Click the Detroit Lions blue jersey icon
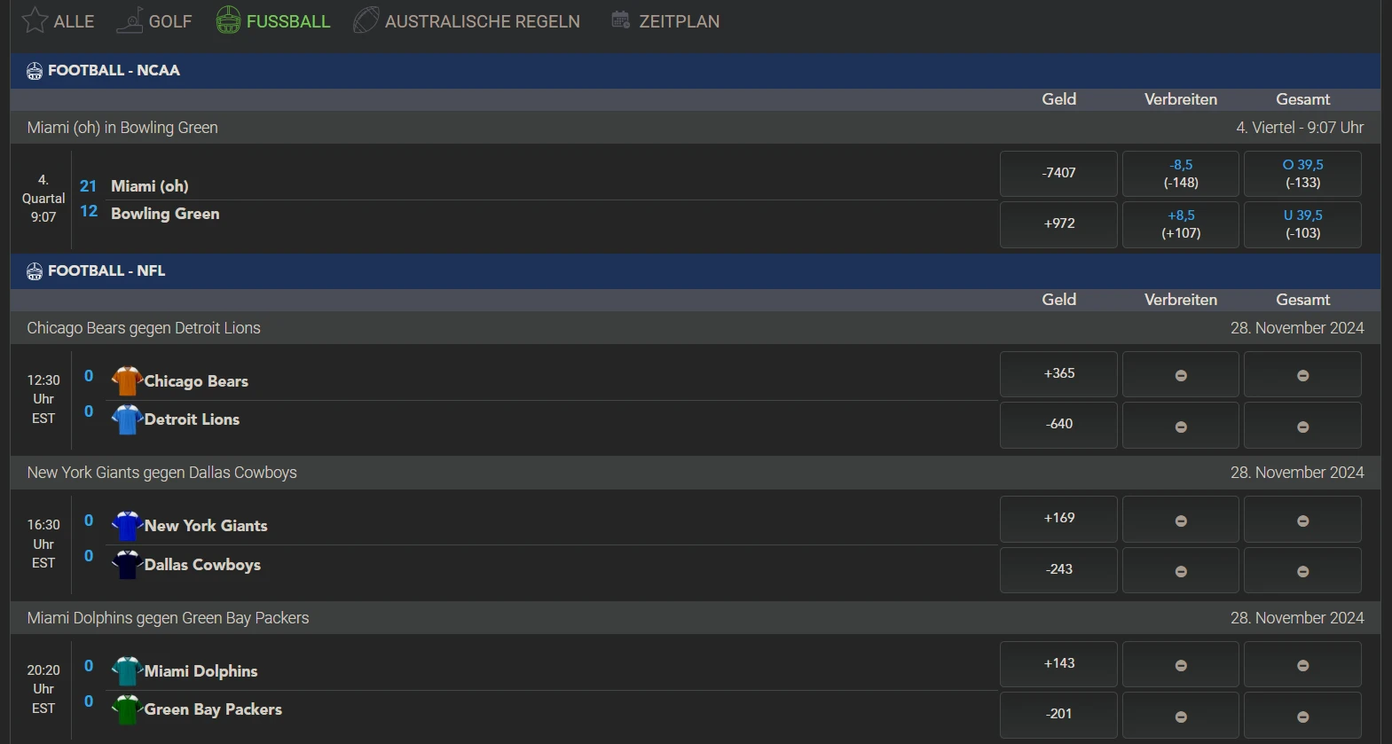 [x=127, y=419]
